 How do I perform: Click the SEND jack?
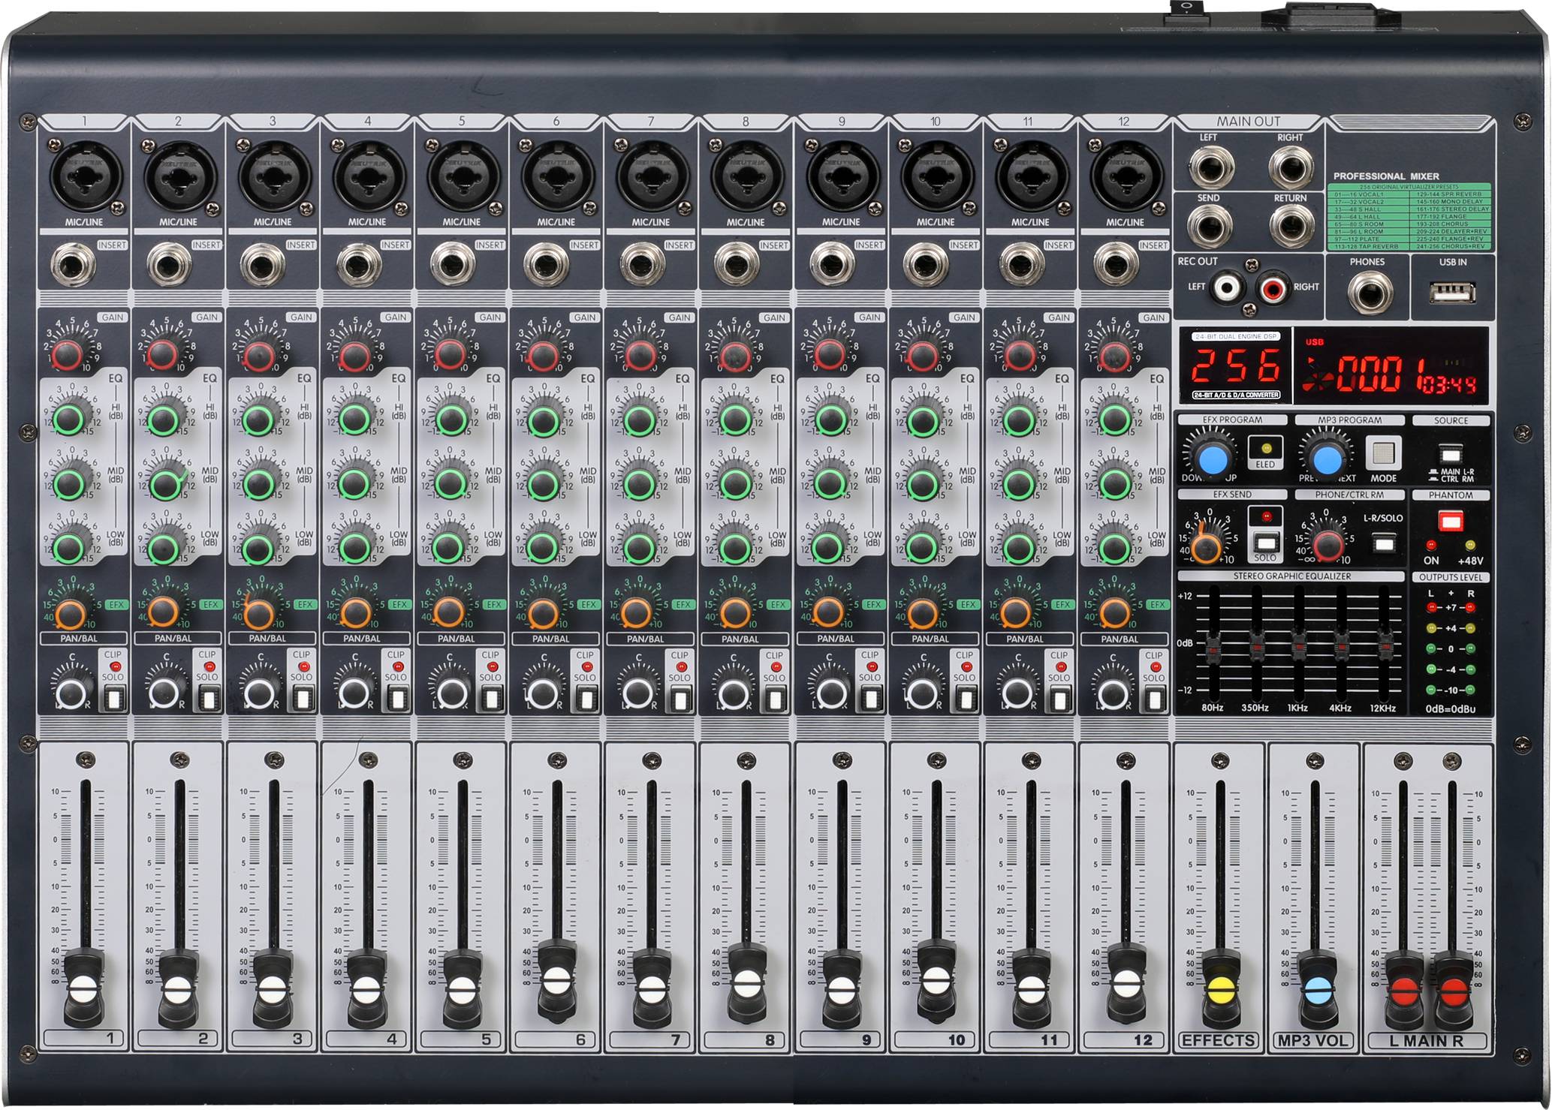[x=1211, y=226]
